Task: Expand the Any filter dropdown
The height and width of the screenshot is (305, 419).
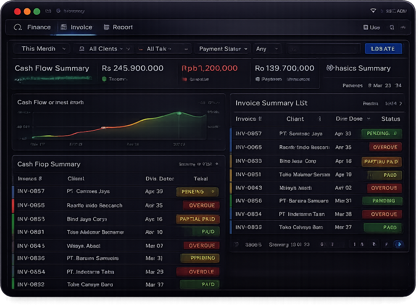Action: click(267, 48)
